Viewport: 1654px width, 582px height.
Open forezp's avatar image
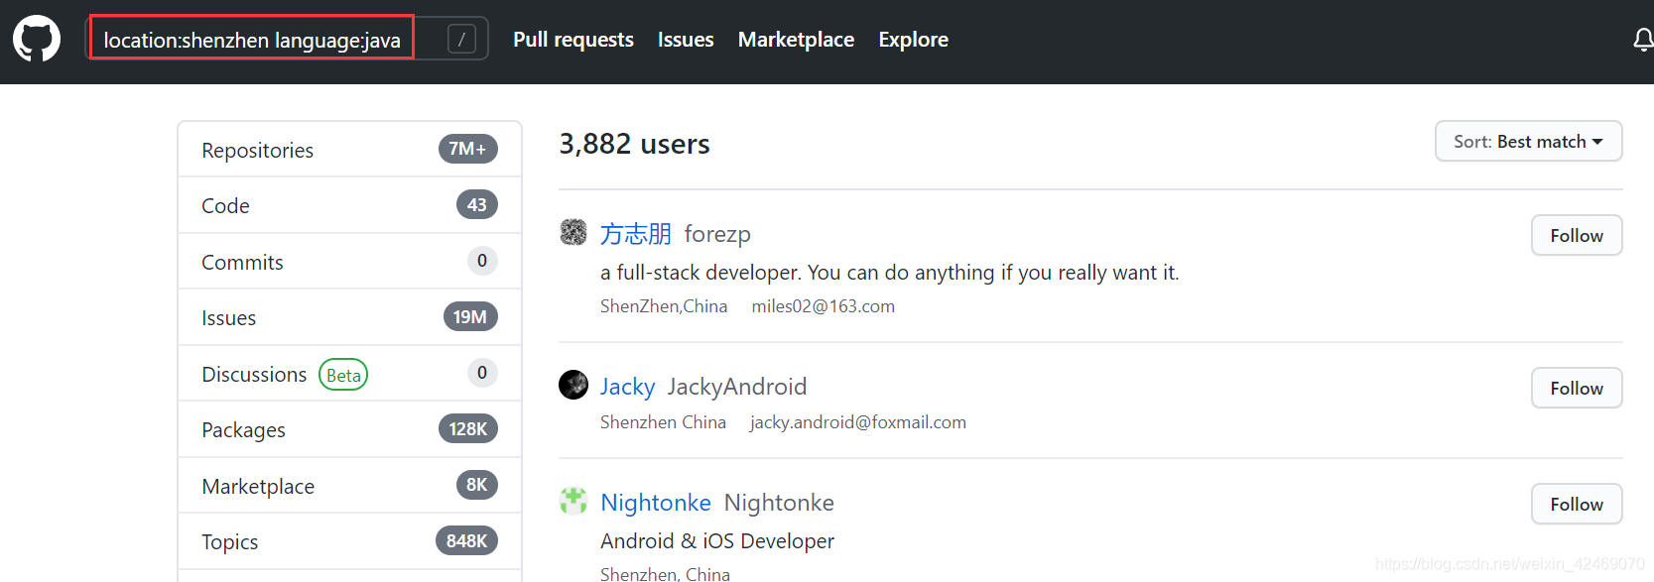(x=573, y=232)
